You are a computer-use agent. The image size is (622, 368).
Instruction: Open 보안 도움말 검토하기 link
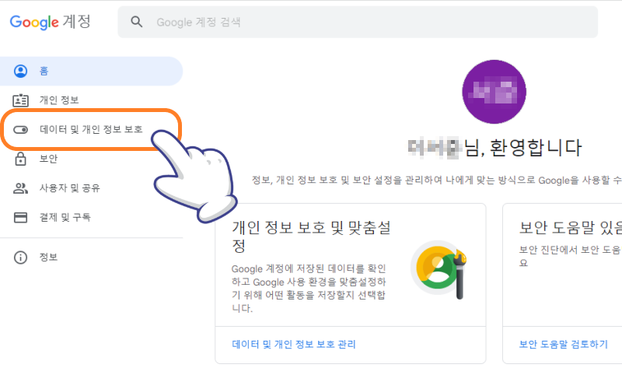tap(563, 344)
